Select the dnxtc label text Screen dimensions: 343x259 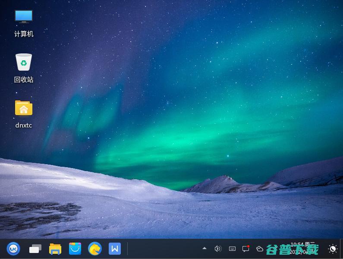[x=24, y=125]
